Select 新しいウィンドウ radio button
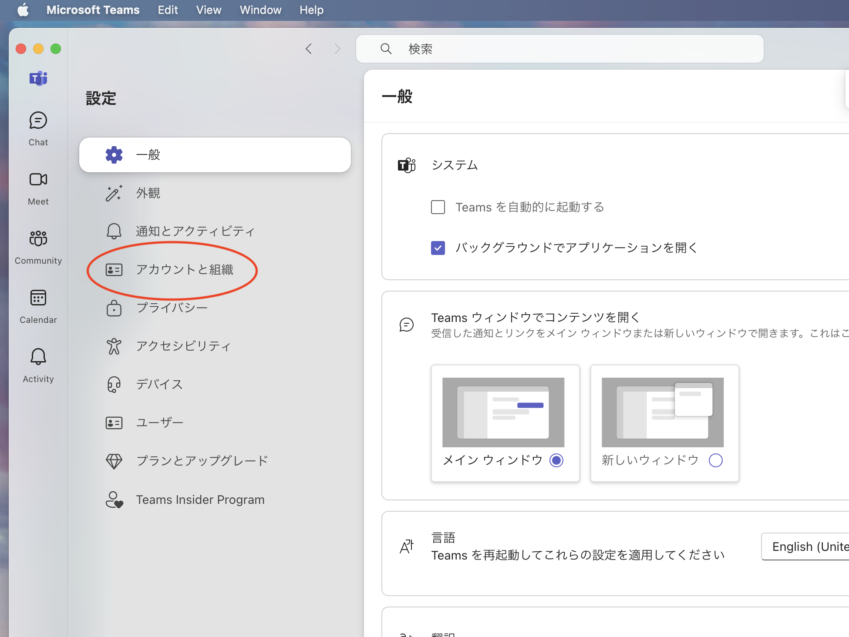 (716, 460)
